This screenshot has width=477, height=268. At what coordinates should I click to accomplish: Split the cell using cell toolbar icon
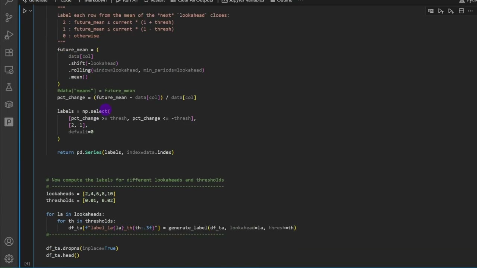tap(461, 11)
